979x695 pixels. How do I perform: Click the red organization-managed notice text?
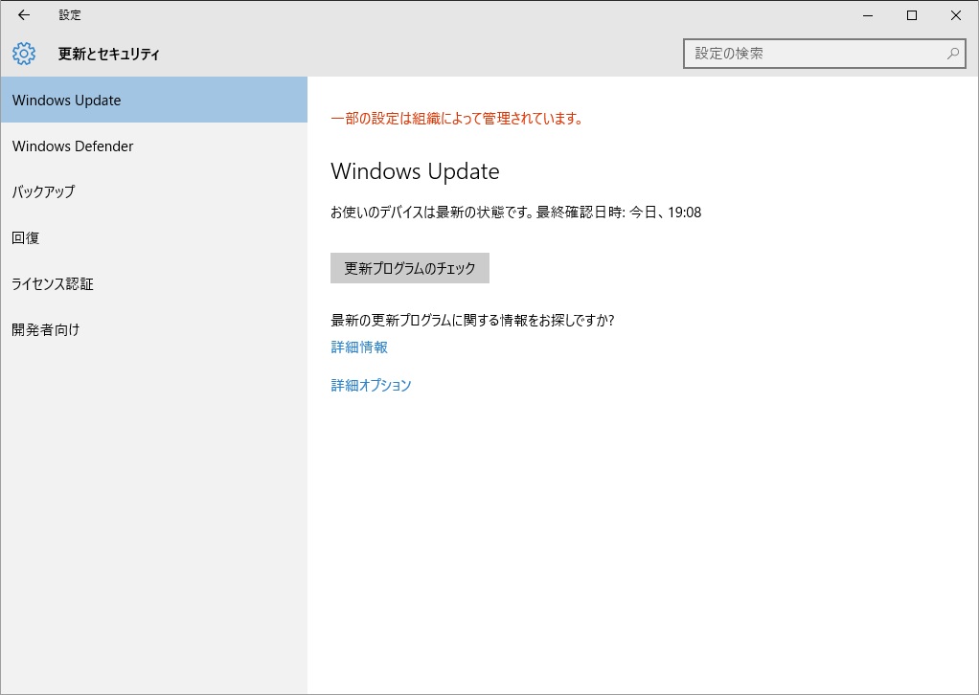point(457,119)
